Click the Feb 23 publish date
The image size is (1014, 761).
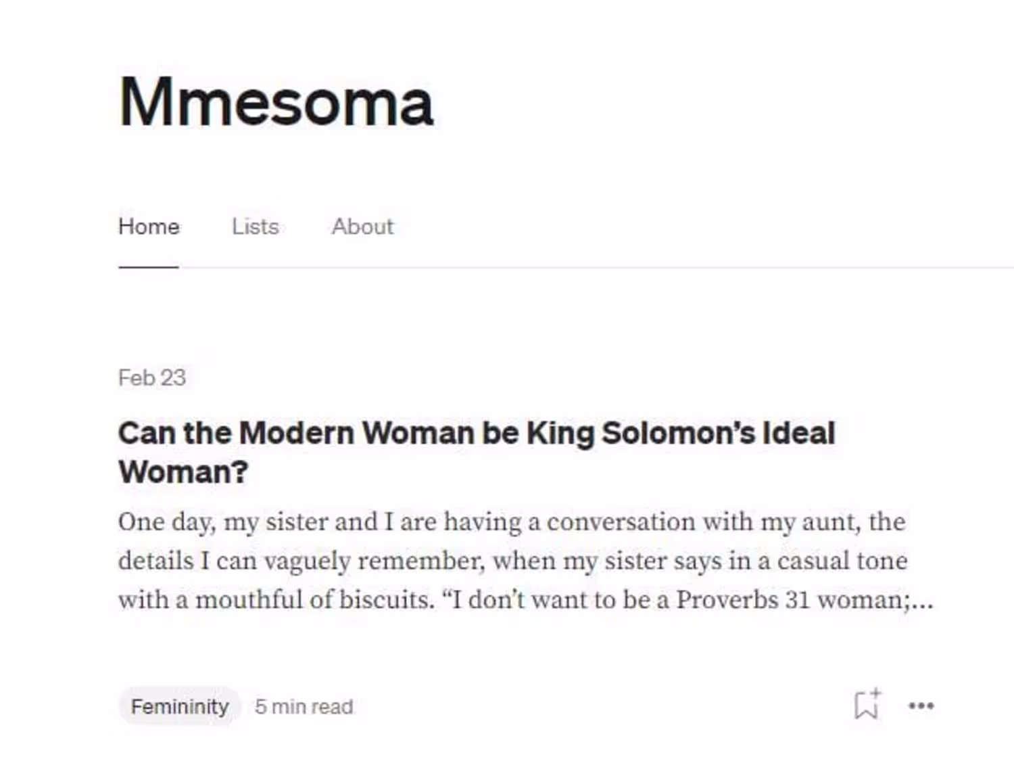(x=152, y=377)
